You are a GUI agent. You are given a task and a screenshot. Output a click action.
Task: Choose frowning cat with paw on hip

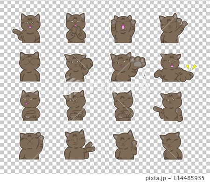point(168,106)
